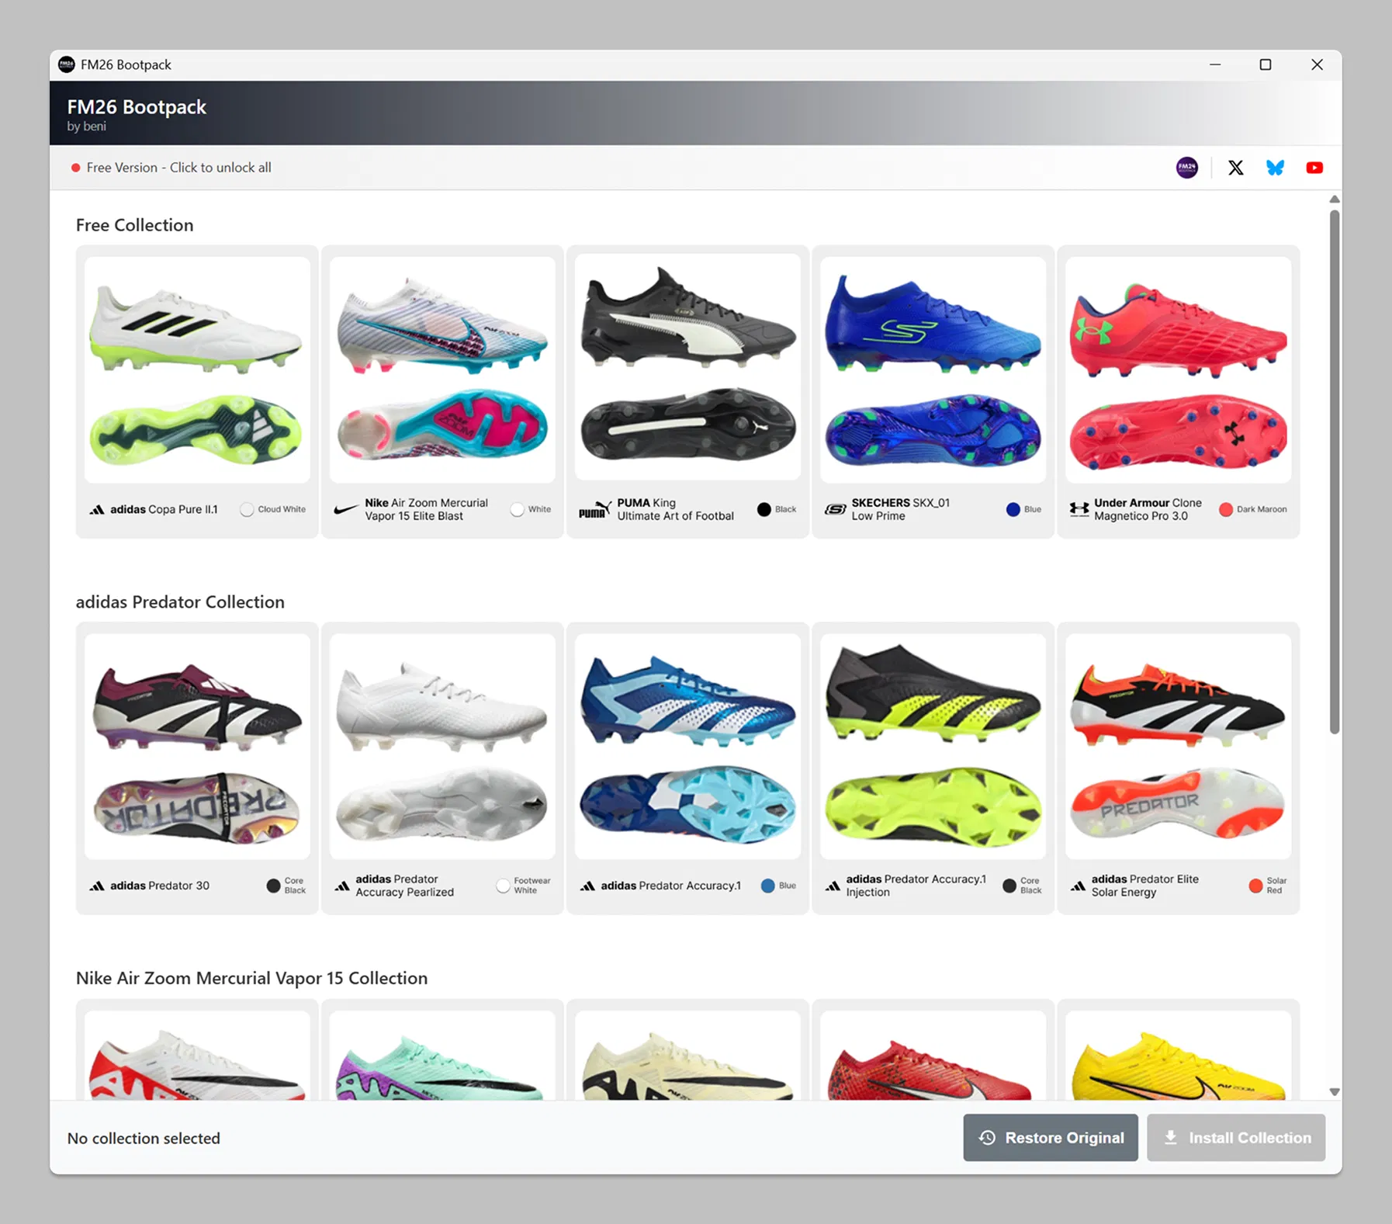Click the Restore Original button

click(1050, 1138)
